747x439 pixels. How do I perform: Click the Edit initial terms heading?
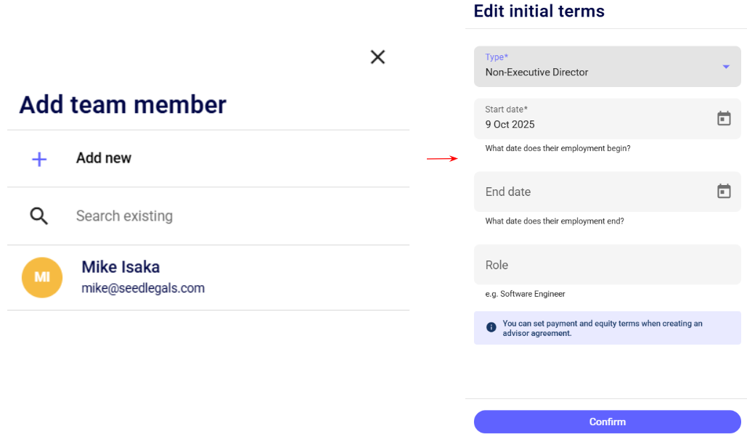[539, 11]
